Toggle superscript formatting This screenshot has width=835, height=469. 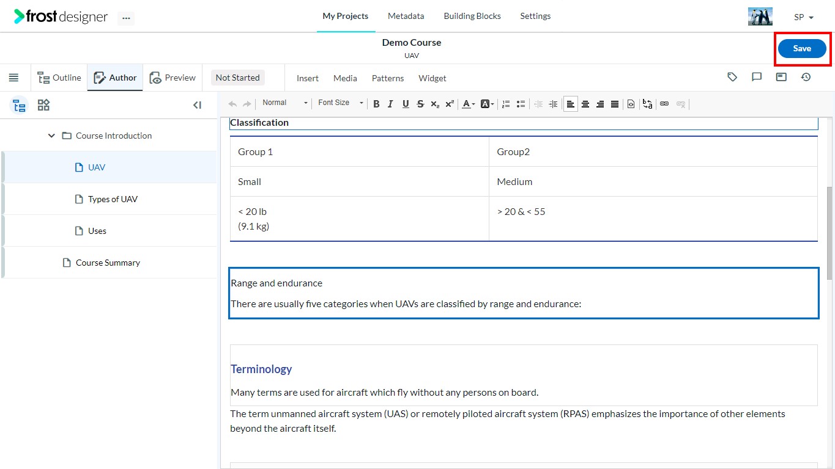click(x=450, y=104)
